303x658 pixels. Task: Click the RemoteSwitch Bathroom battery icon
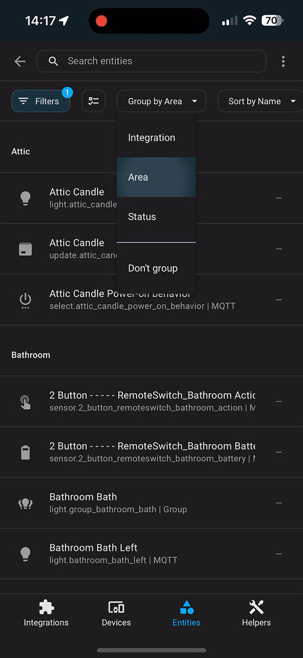(x=26, y=452)
